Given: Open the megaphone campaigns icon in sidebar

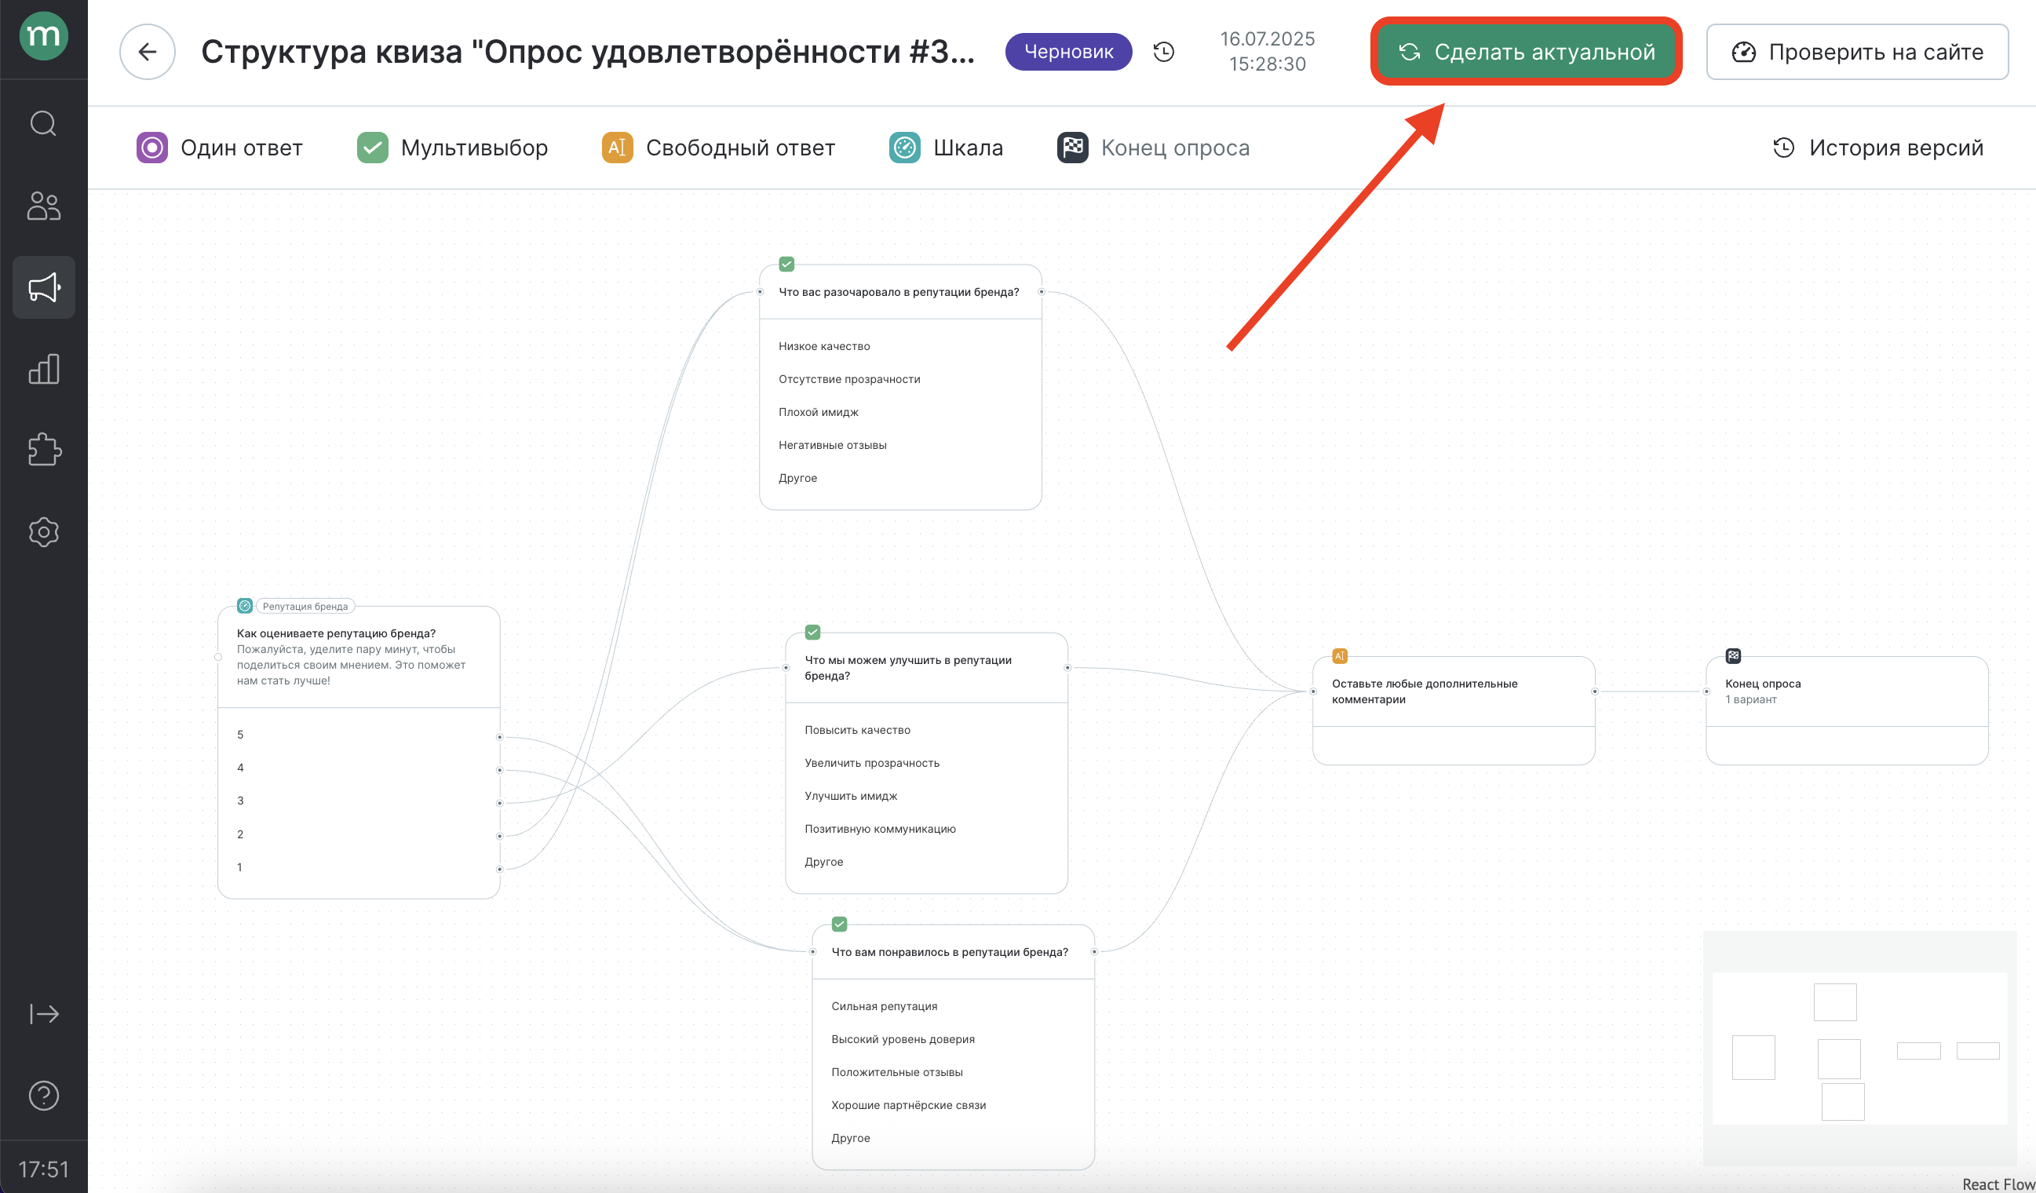Looking at the screenshot, I should click(44, 287).
